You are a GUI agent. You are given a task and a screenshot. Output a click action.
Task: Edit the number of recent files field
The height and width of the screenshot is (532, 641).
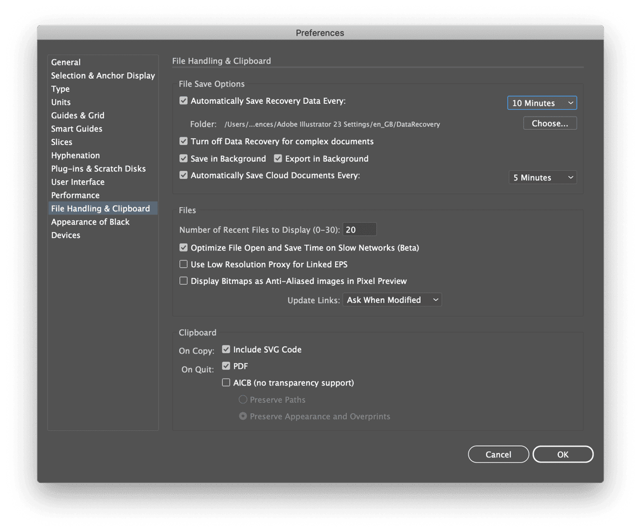pyautogui.click(x=360, y=229)
